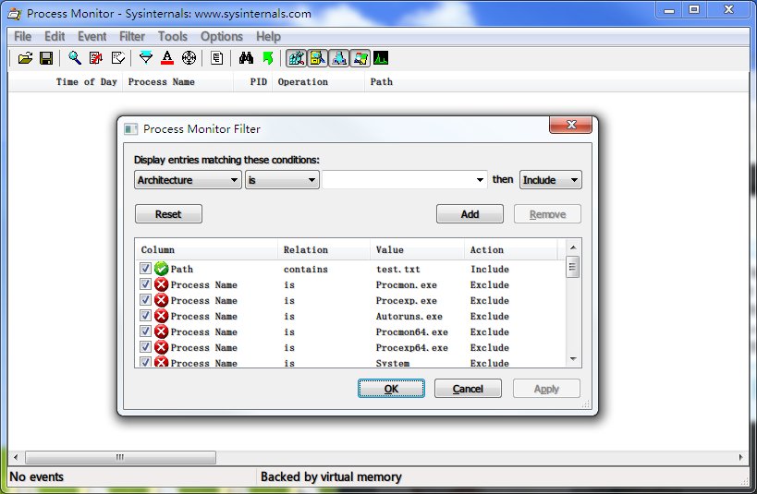Click the red Exclude icon beside Procmon64.exe
757x494 pixels.
point(161,331)
